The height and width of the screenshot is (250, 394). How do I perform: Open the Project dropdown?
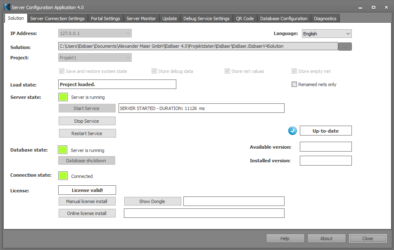(x=95, y=58)
